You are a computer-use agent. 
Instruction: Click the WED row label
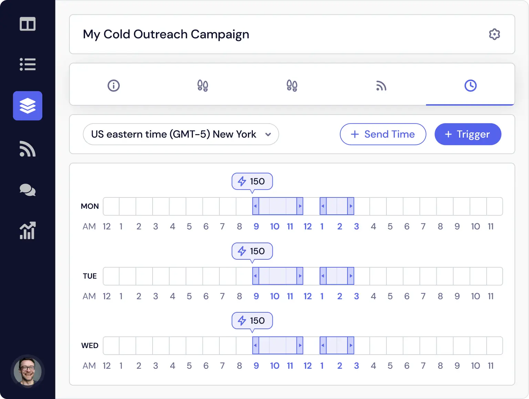pos(90,345)
